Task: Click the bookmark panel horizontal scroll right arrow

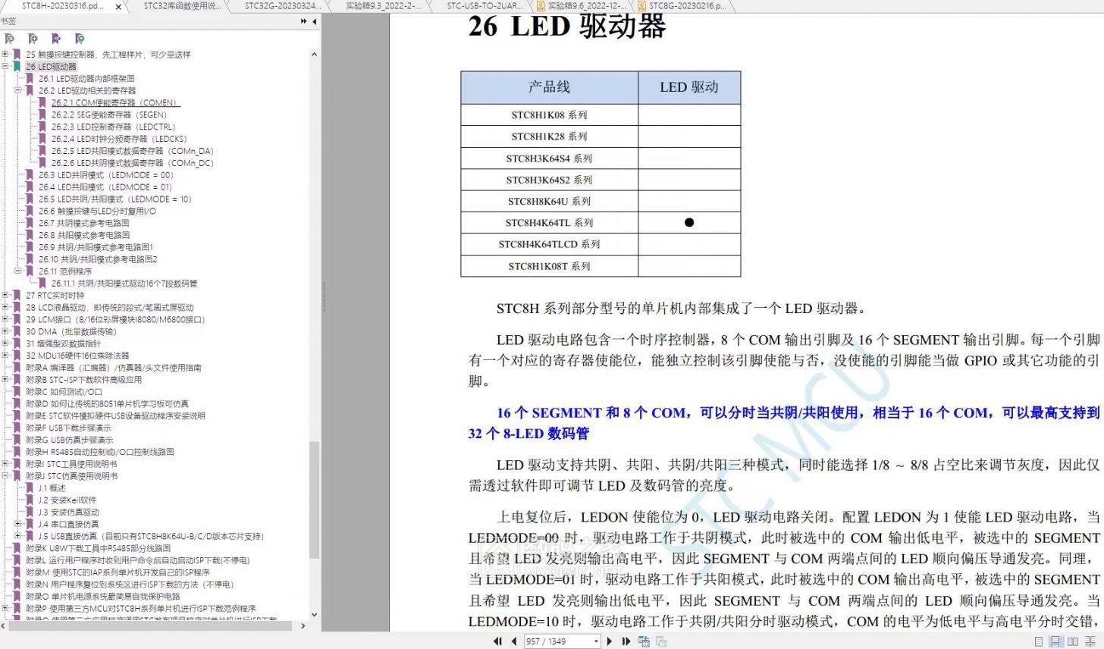Action: click(x=303, y=626)
